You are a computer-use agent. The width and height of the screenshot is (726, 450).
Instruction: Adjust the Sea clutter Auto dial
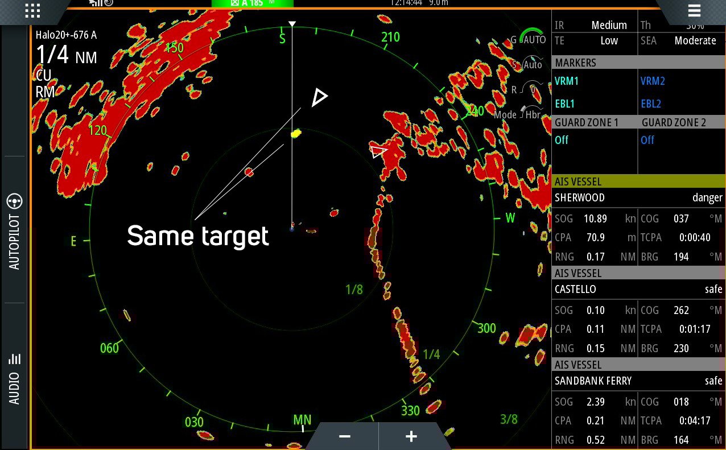[x=532, y=64]
